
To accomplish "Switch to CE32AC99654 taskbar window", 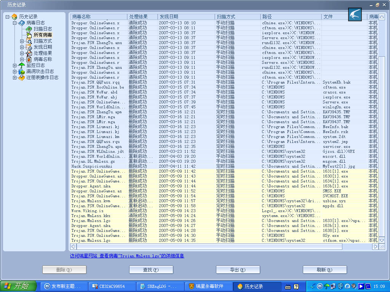I will [112, 286].
